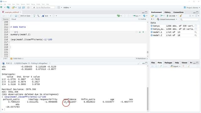201x113 pixels.
Task: Click the spell check icon
Action: tap(34, 16)
